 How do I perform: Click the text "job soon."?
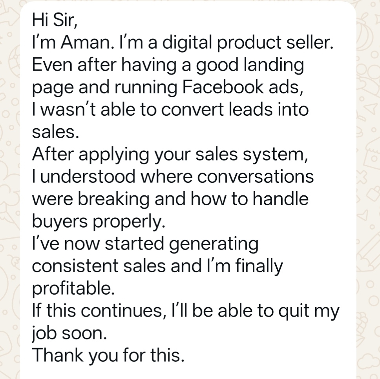coord(69,333)
